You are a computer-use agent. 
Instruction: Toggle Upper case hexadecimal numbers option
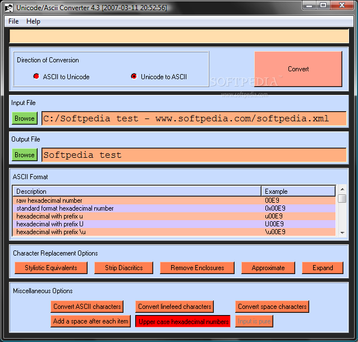click(183, 321)
